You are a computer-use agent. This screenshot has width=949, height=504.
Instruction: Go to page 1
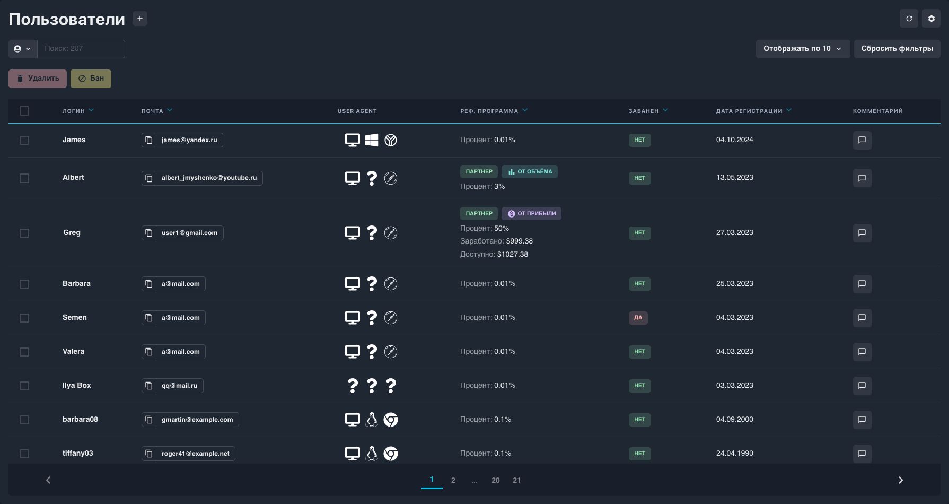click(432, 480)
